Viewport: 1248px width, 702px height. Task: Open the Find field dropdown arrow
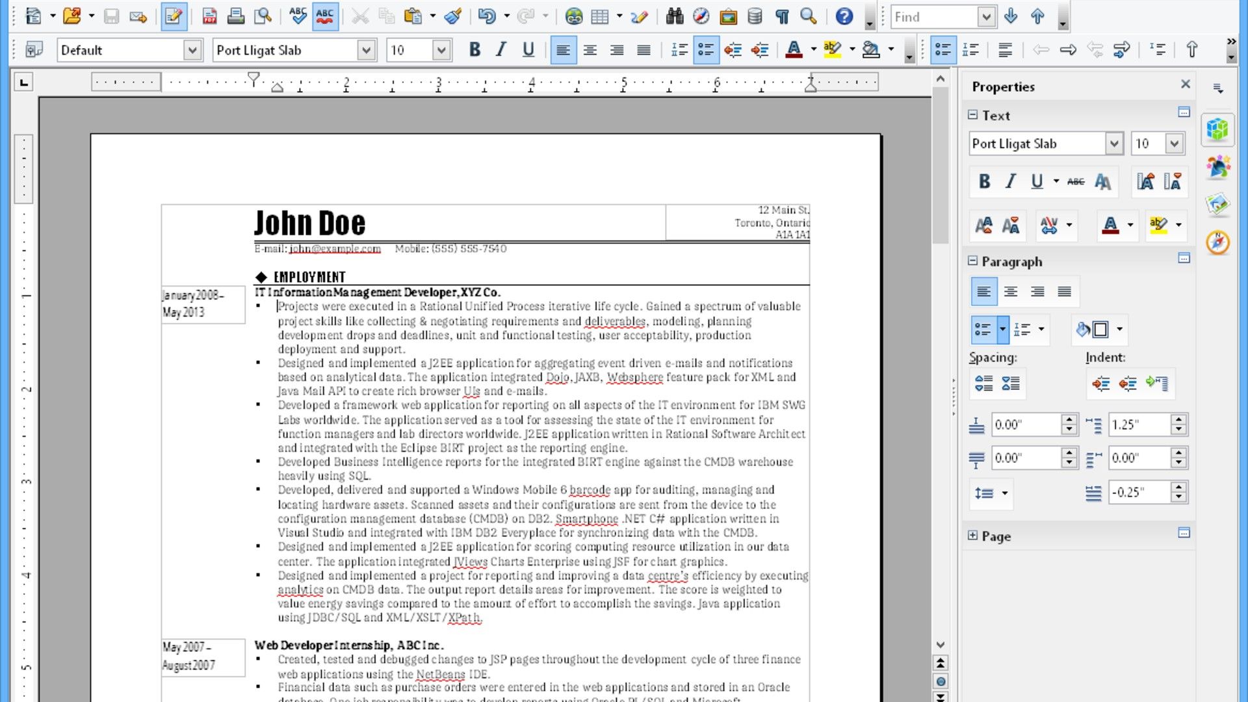click(x=987, y=17)
